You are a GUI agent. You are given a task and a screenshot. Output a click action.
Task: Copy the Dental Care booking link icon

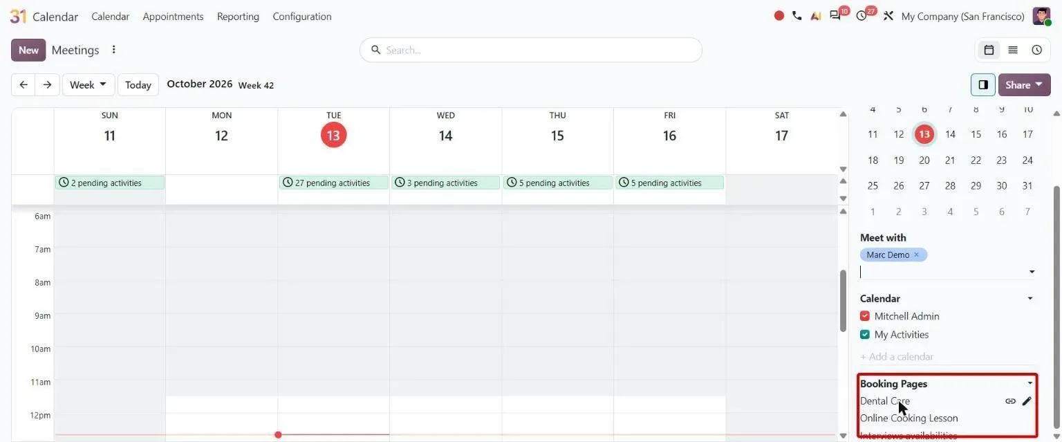pyautogui.click(x=1010, y=401)
